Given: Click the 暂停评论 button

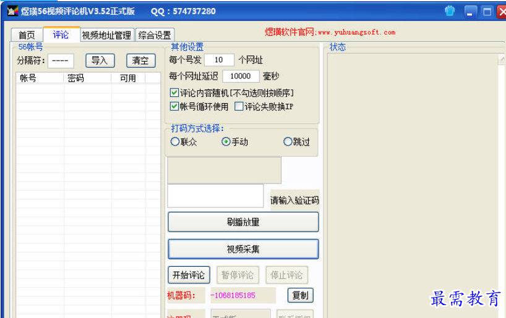Looking at the screenshot, I should tap(238, 275).
